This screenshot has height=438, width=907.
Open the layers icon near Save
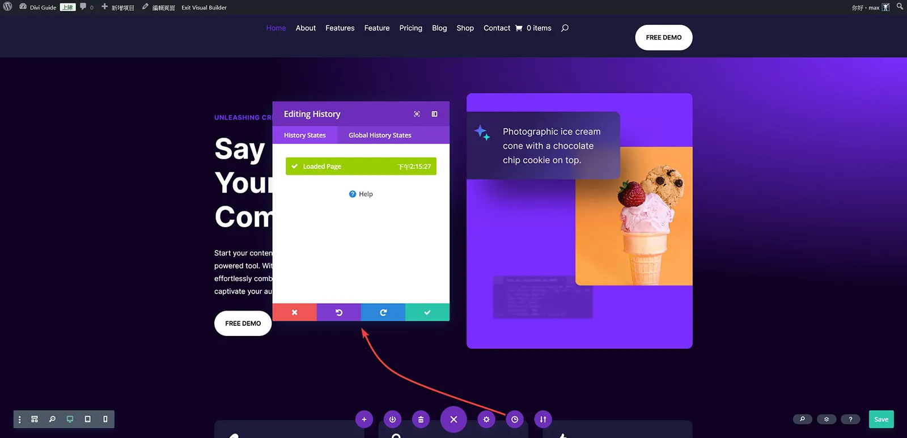(827, 419)
